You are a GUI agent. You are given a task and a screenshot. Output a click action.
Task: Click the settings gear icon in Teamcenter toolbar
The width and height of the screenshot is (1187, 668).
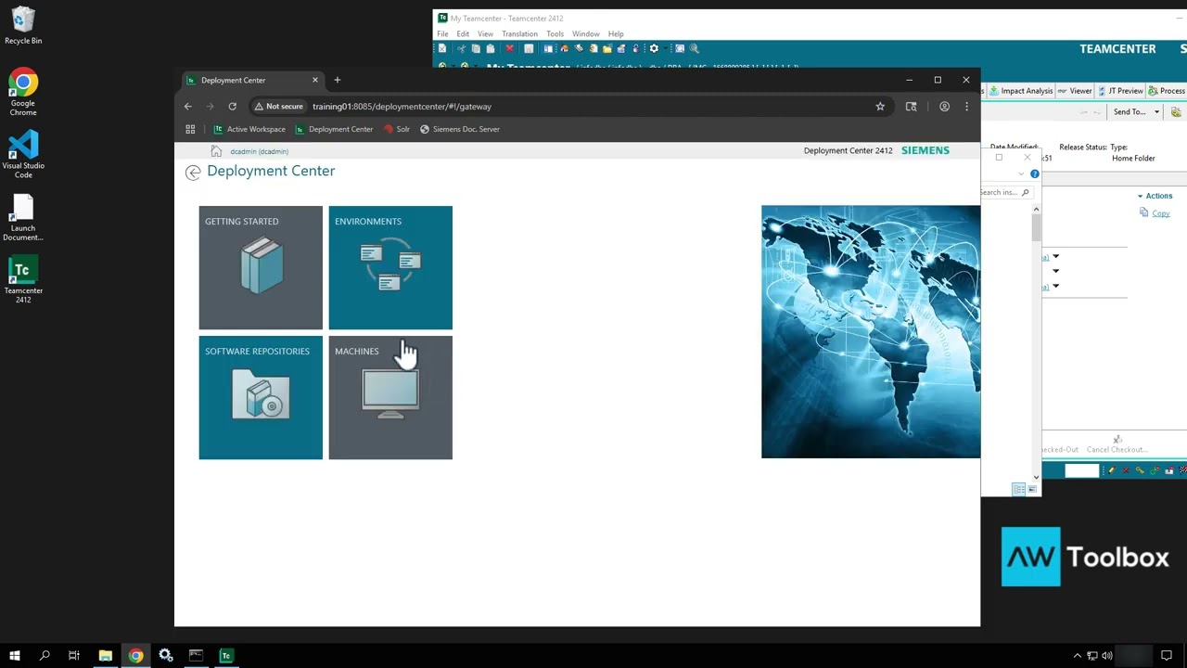pos(654,48)
